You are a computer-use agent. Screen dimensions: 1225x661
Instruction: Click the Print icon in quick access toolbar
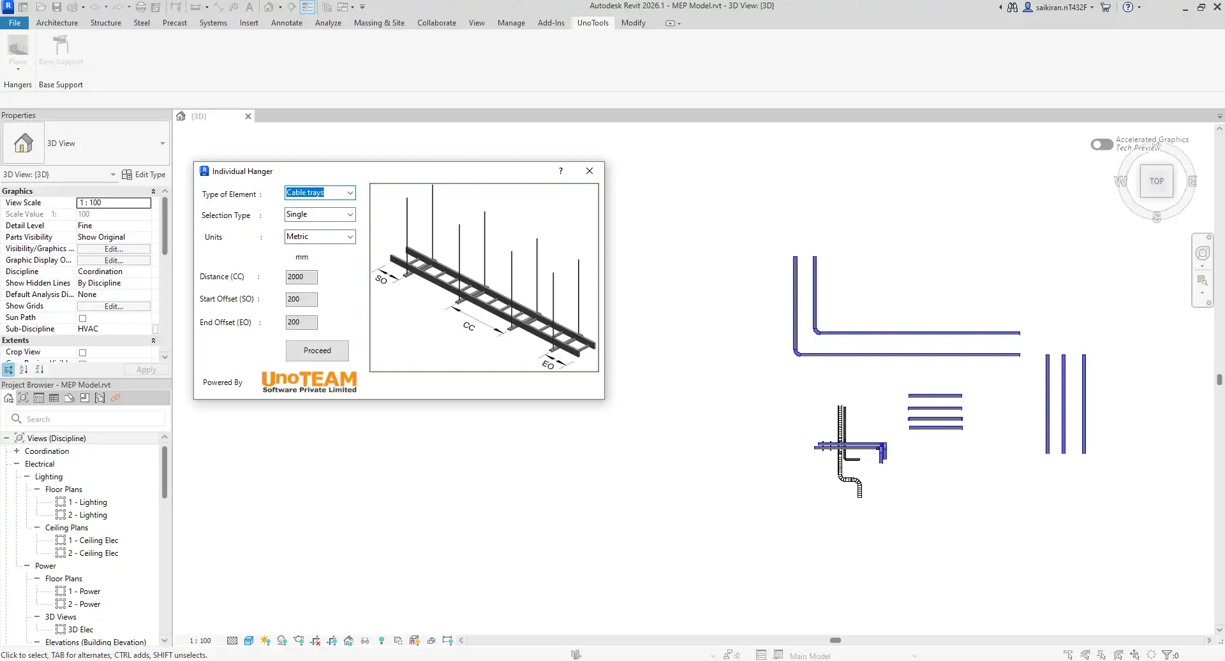[x=140, y=7]
